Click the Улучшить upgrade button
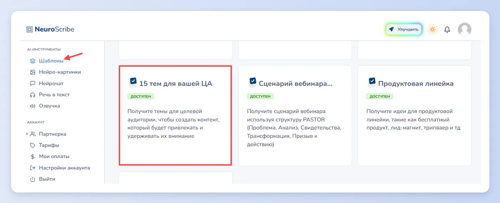This screenshot has height=203, width=500. pos(404,29)
